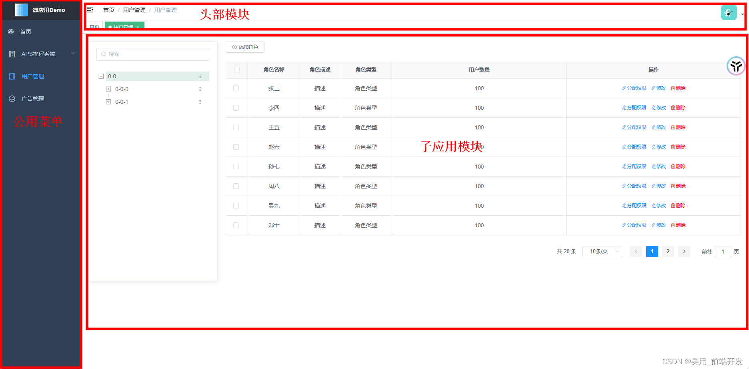Click 修改 for 吴九
Screen dimensions: 749x369
[x=659, y=206]
